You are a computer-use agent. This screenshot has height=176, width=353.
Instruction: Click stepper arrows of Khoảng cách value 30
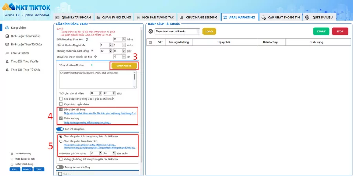(x=111, y=51)
